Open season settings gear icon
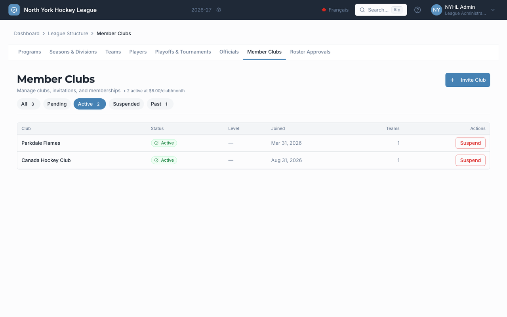The width and height of the screenshot is (507, 317). click(219, 10)
